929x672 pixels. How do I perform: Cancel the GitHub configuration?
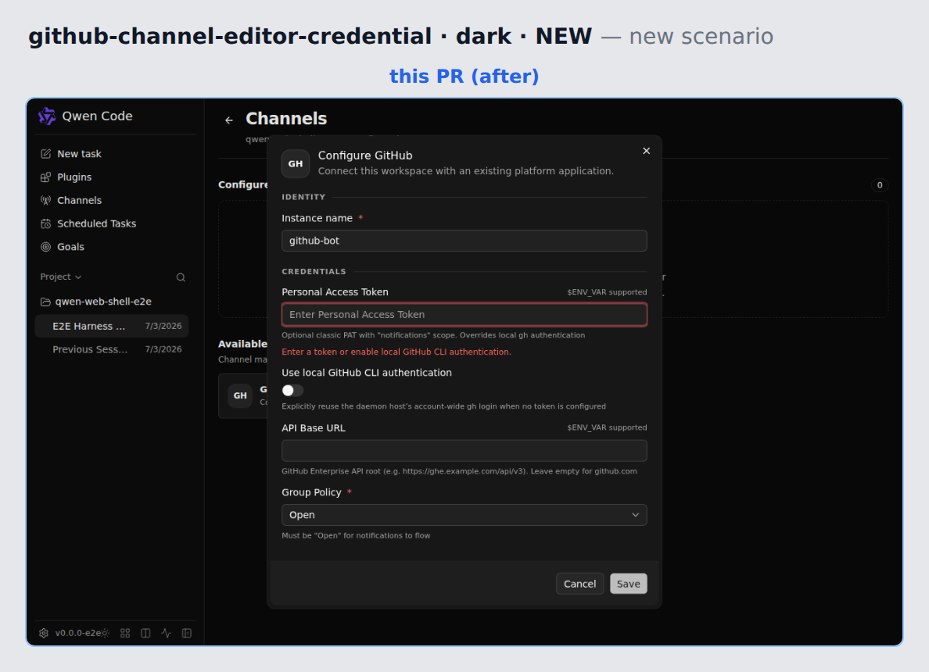579,584
